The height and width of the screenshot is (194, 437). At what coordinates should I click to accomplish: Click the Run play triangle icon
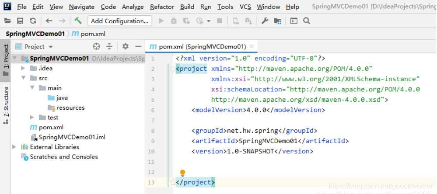(x=161, y=21)
